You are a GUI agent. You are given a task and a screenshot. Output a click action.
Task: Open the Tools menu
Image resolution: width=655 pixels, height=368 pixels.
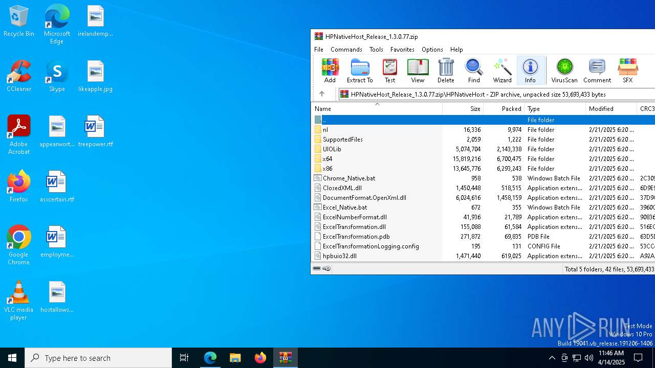tap(376, 50)
